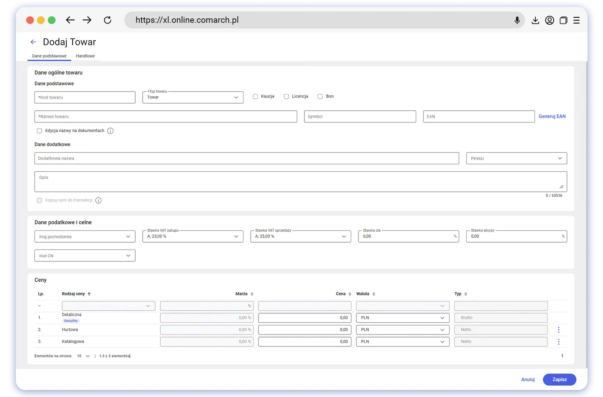This screenshot has height=397, width=603.
Task: Open three-dot menu for Hurtowa row
Action: click(559, 330)
